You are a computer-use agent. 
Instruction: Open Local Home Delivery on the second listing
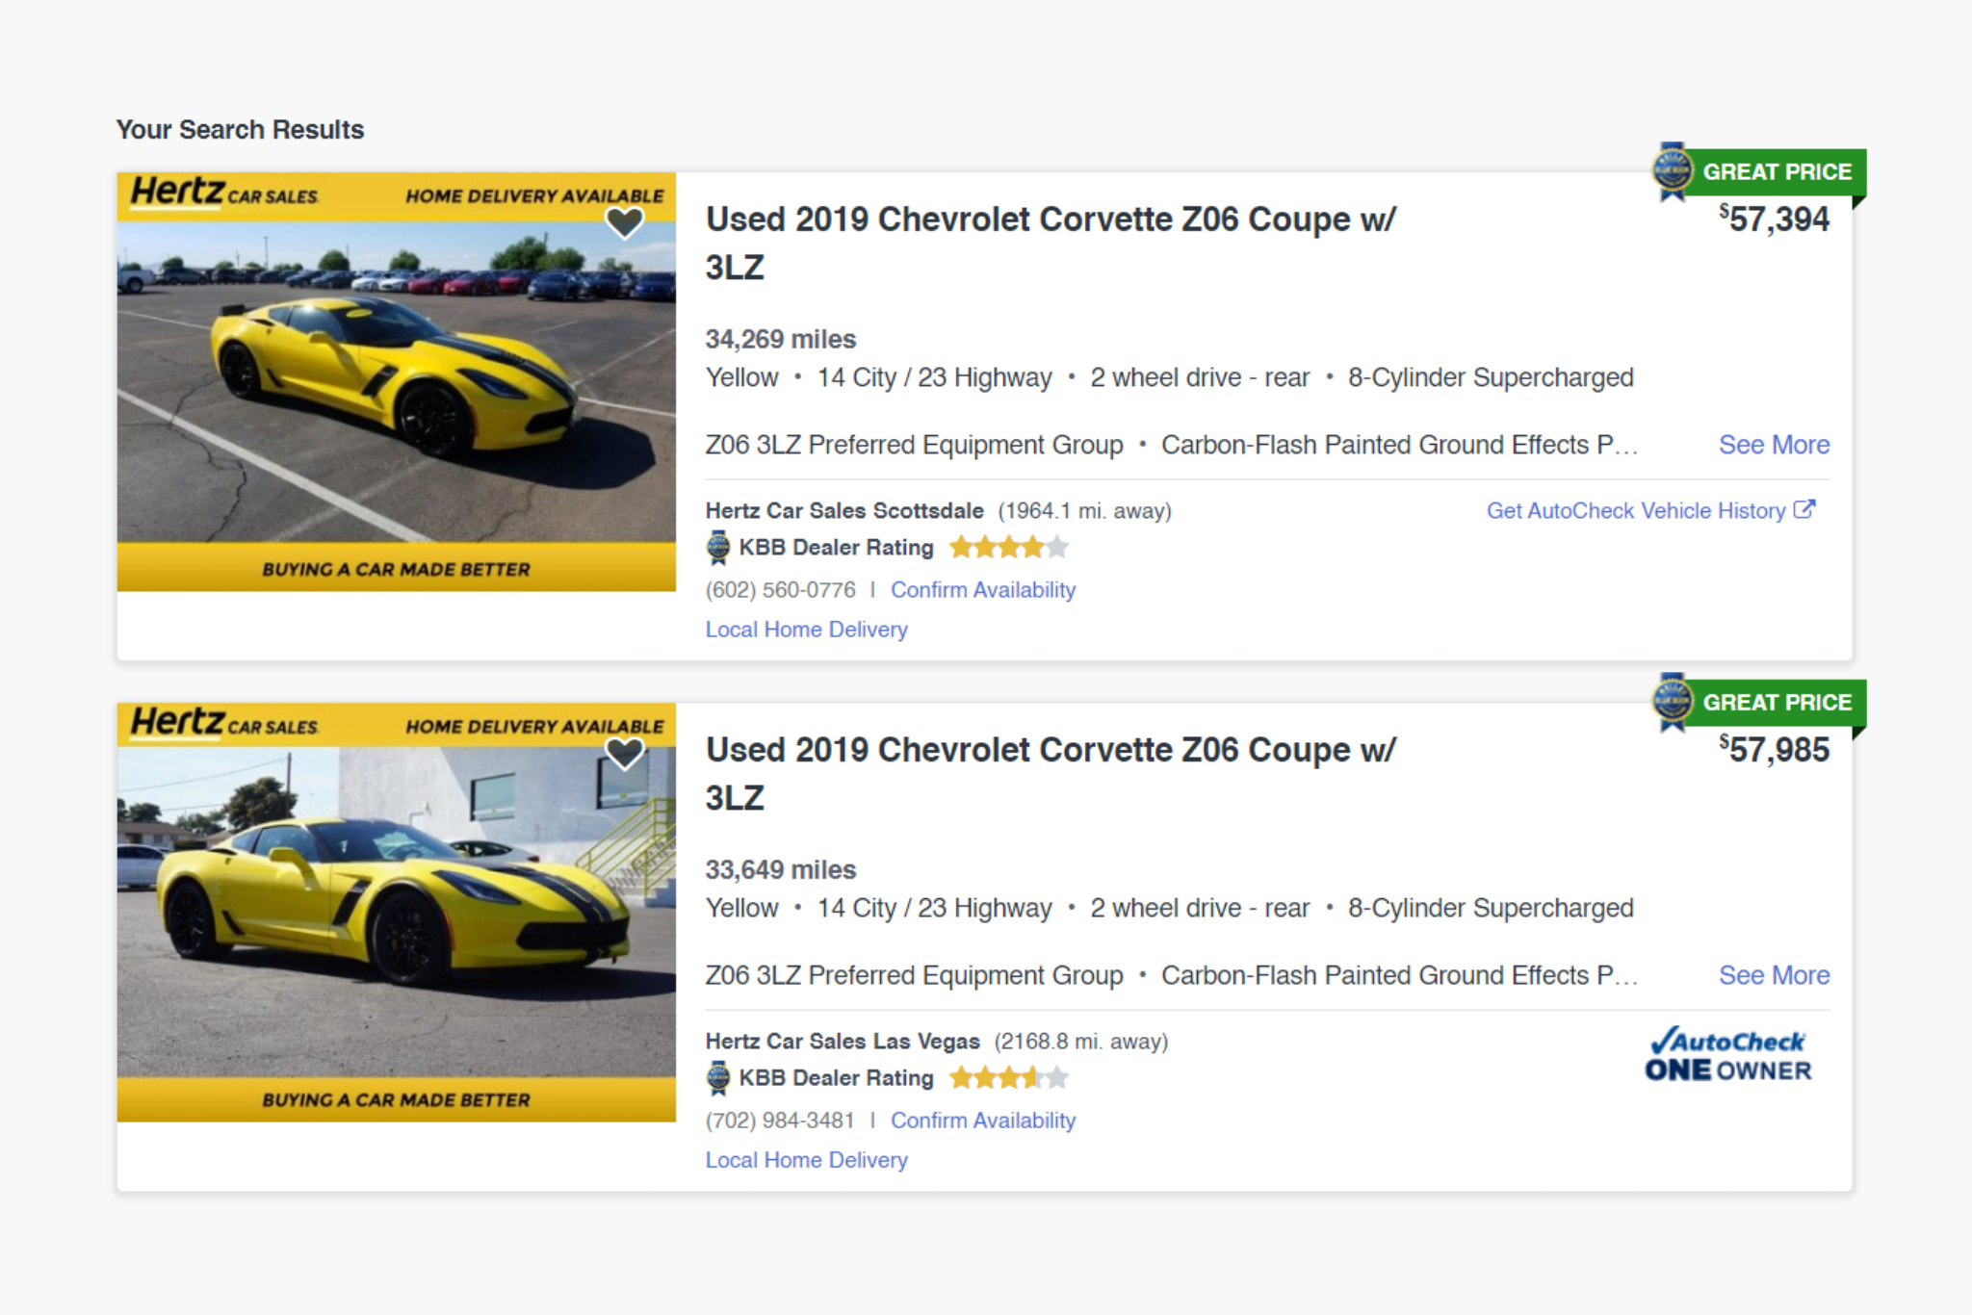coord(806,1160)
